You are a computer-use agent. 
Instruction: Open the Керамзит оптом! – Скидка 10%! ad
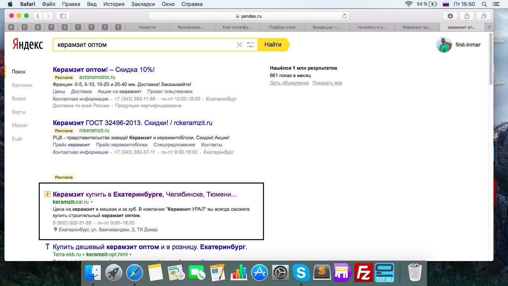(x=104, y=70)
